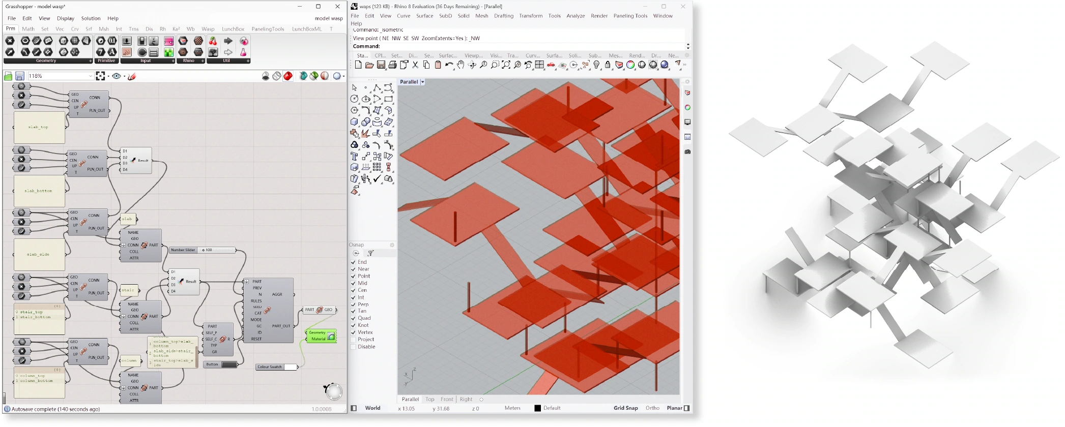The height and width of the screenshot is (427, 1065).
Task: Open the Wasp tab in Grasshopper
Action: (x=208, y=29)
